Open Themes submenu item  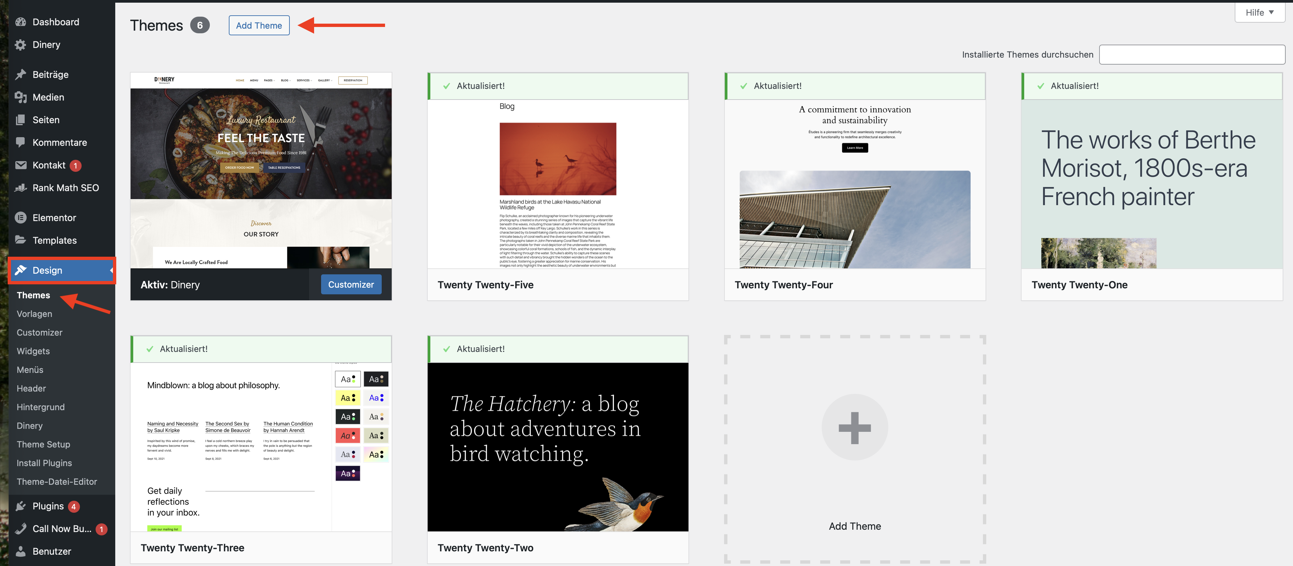point(34,296)
